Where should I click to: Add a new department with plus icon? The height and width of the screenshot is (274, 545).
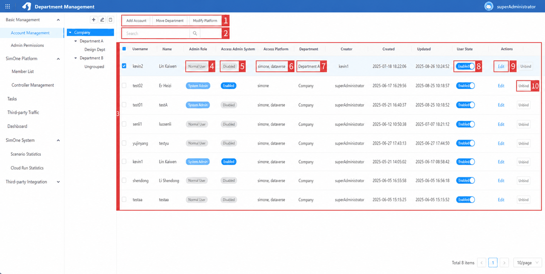pos(94,20)
